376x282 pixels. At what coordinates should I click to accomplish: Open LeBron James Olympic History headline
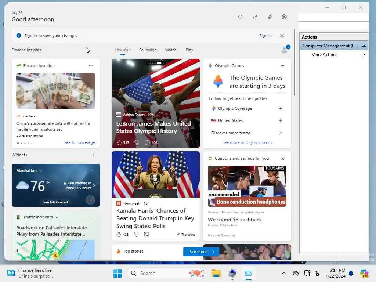click(153, 127)
